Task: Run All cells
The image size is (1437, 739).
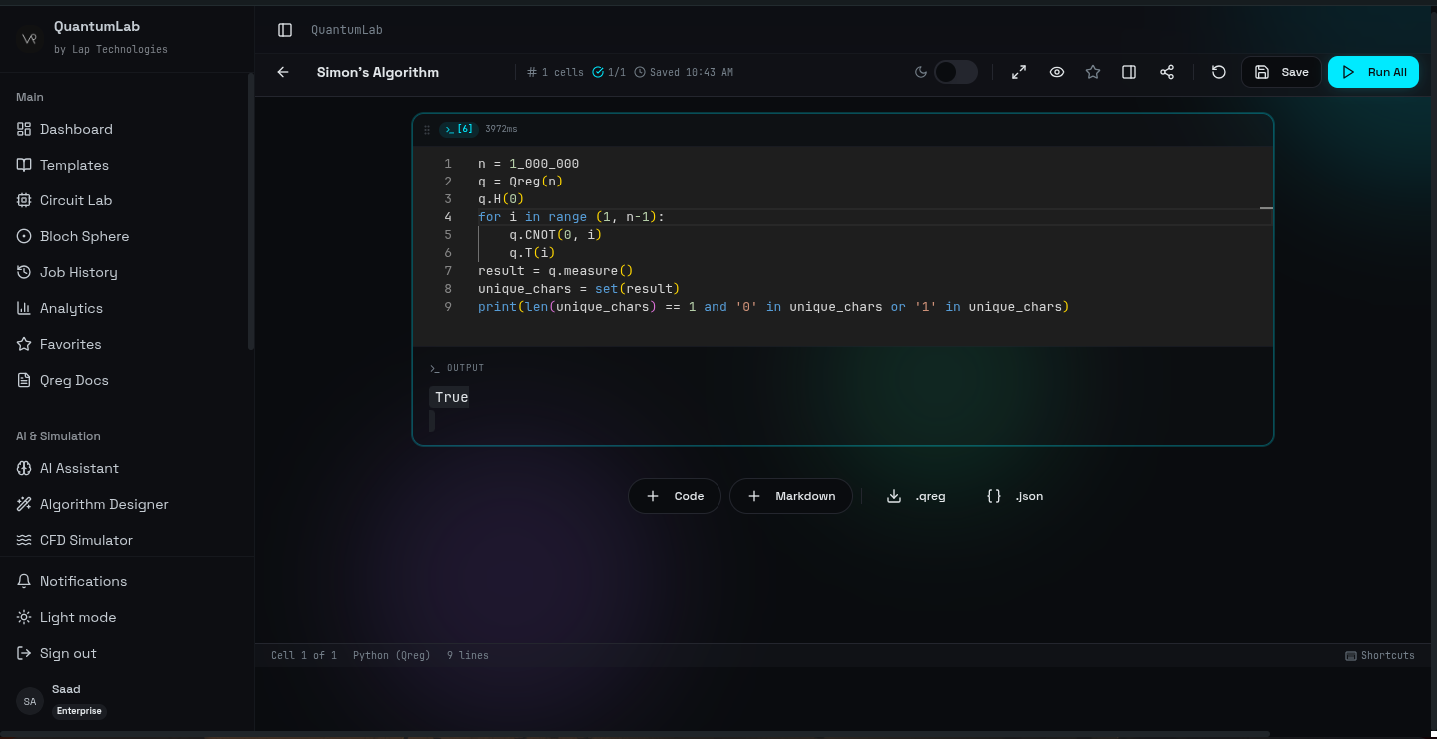Action: tap(1373, 72)
